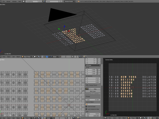
Task: Select the translate manipulator icon
Action: (47, 57)
